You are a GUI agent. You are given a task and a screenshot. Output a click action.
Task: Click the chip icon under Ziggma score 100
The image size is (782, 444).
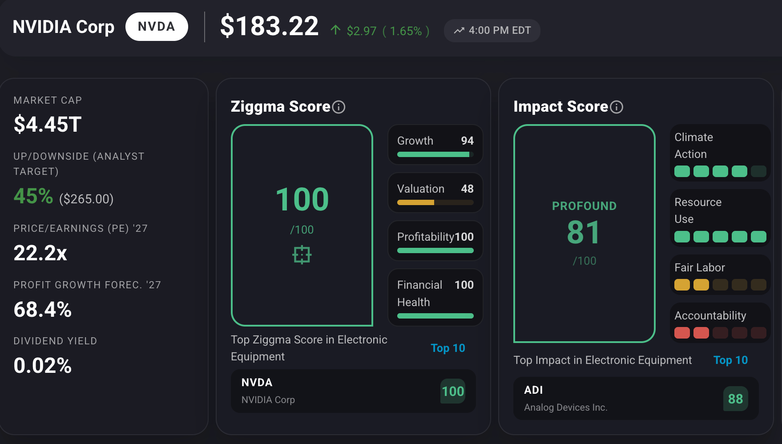[x=302, y=255]
